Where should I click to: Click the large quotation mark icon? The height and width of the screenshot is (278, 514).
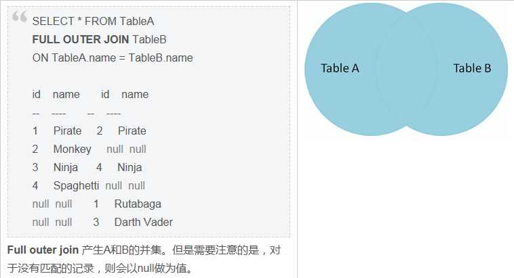20,16
